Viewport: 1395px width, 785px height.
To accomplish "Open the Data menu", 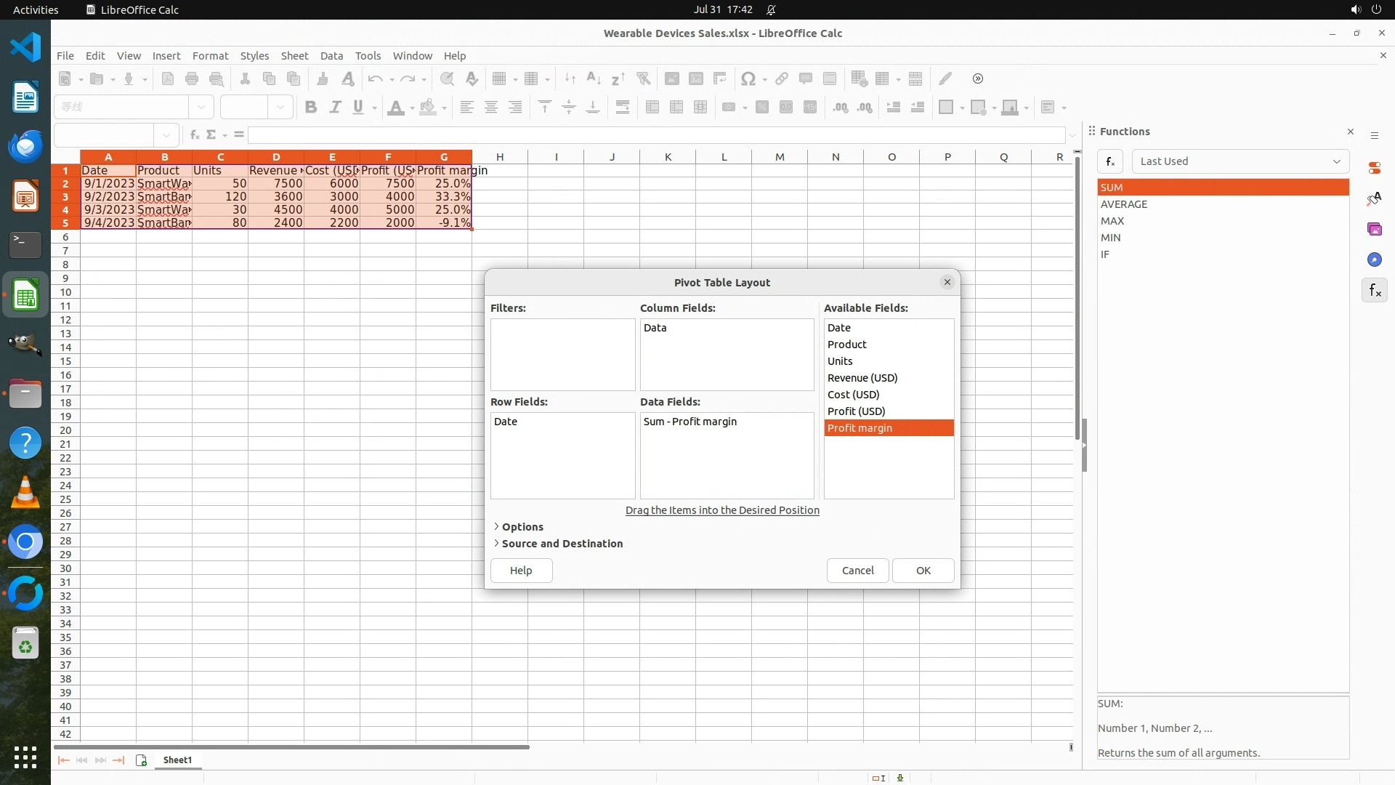I will pos(331,56).
